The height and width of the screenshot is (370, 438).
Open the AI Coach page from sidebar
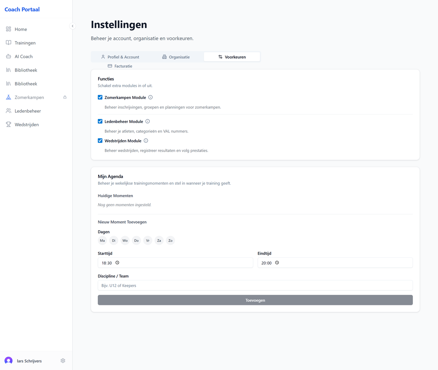pos(24,57)
